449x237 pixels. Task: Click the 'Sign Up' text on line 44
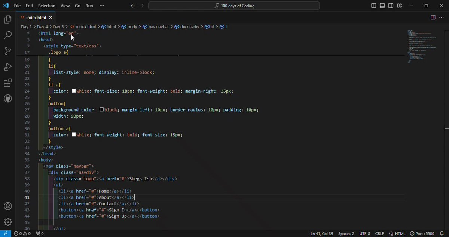point(117,216)
